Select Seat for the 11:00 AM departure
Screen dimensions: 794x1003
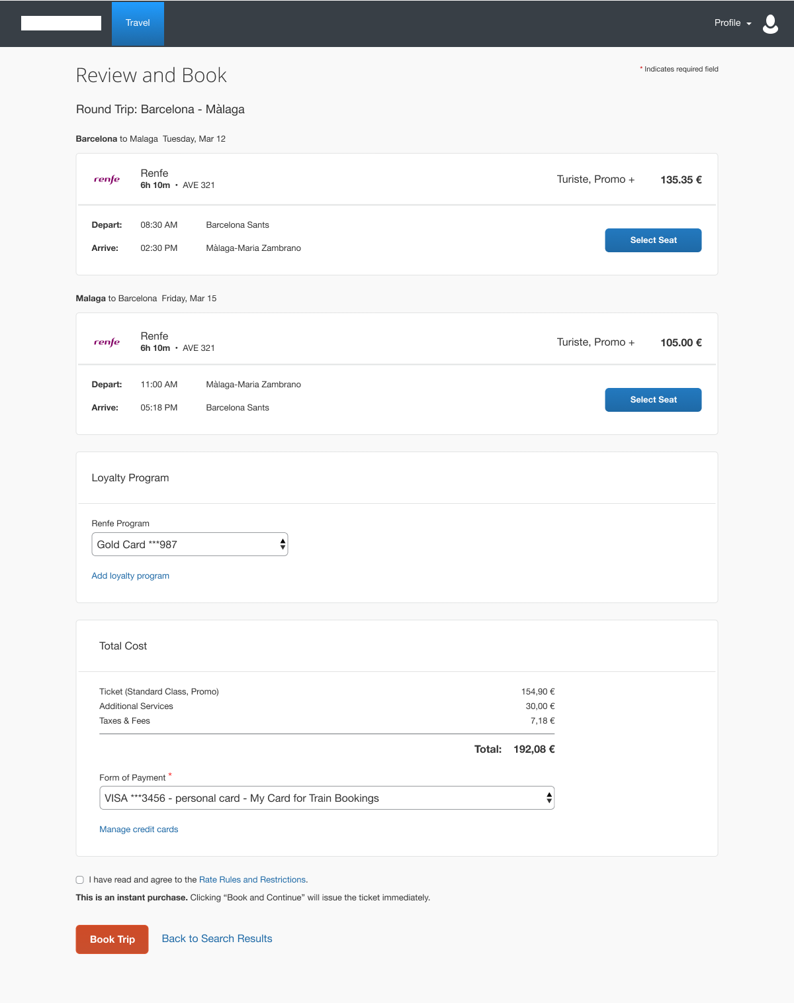[x=653, y=400]
